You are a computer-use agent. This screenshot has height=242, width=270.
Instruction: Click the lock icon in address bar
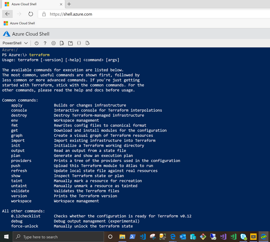click(44, 14)
